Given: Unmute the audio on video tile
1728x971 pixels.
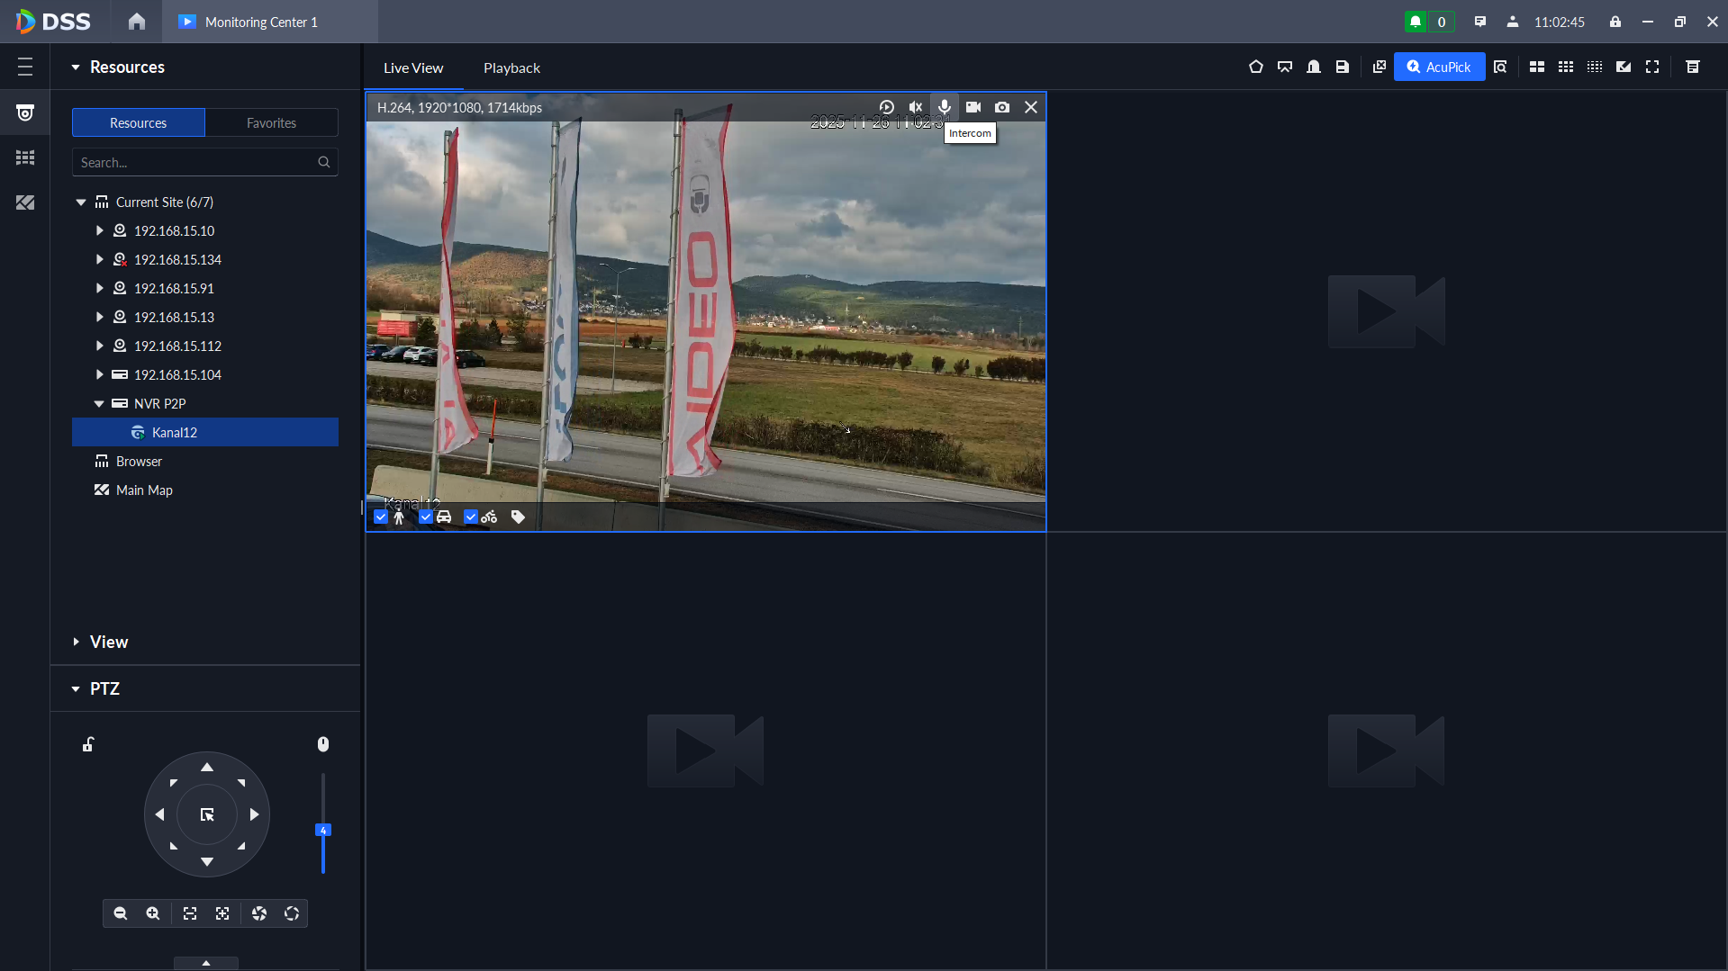Looking at the screenshot, I should 915,107.
